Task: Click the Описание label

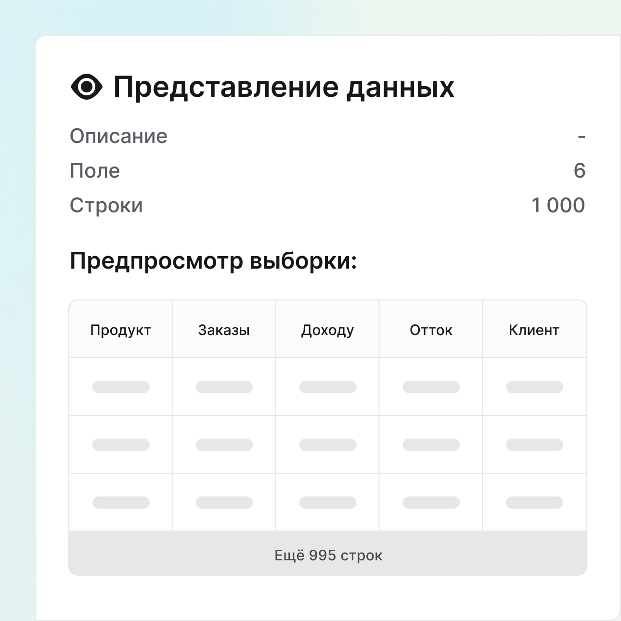Action: coord(118,136)
